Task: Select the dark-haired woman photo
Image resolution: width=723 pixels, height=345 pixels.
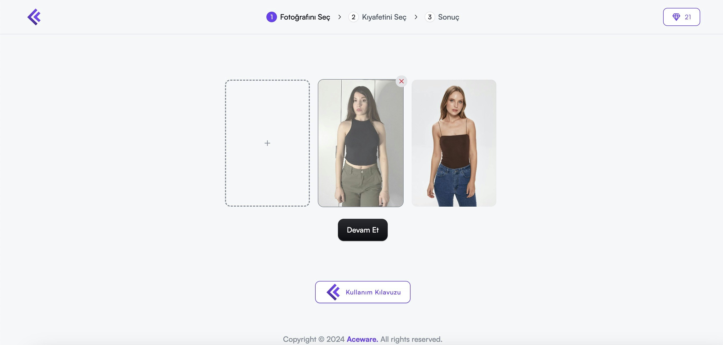Action: 360,143
